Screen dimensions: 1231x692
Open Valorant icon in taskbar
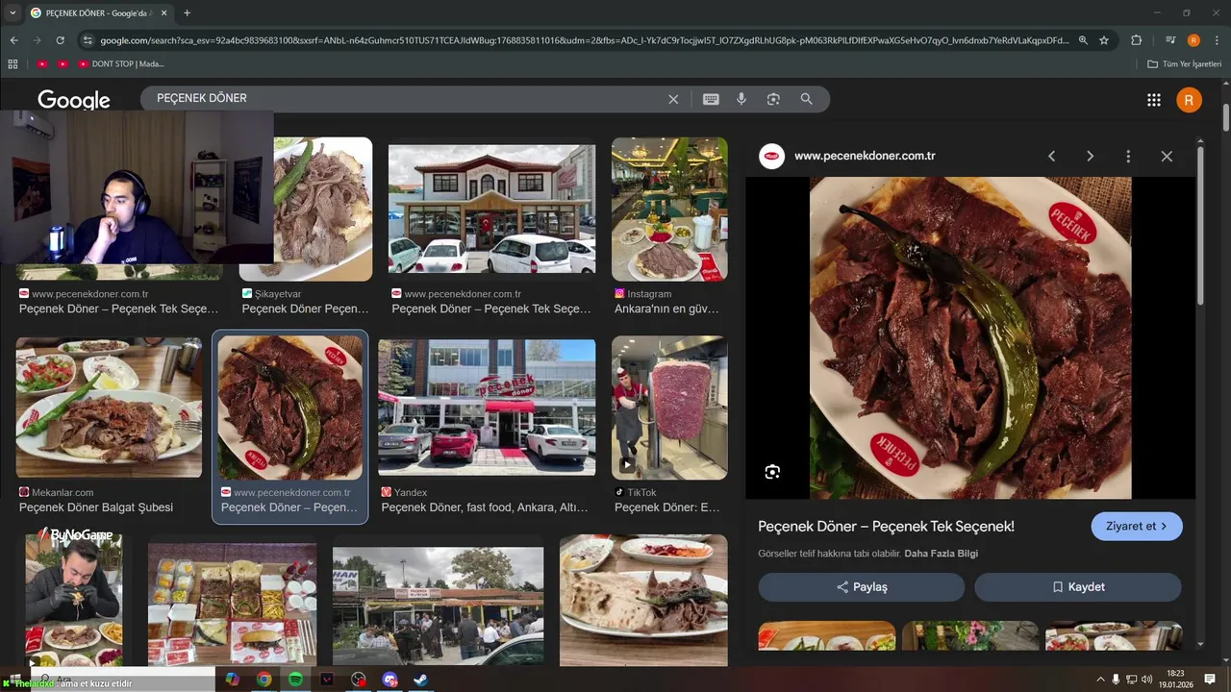point(326,680)
